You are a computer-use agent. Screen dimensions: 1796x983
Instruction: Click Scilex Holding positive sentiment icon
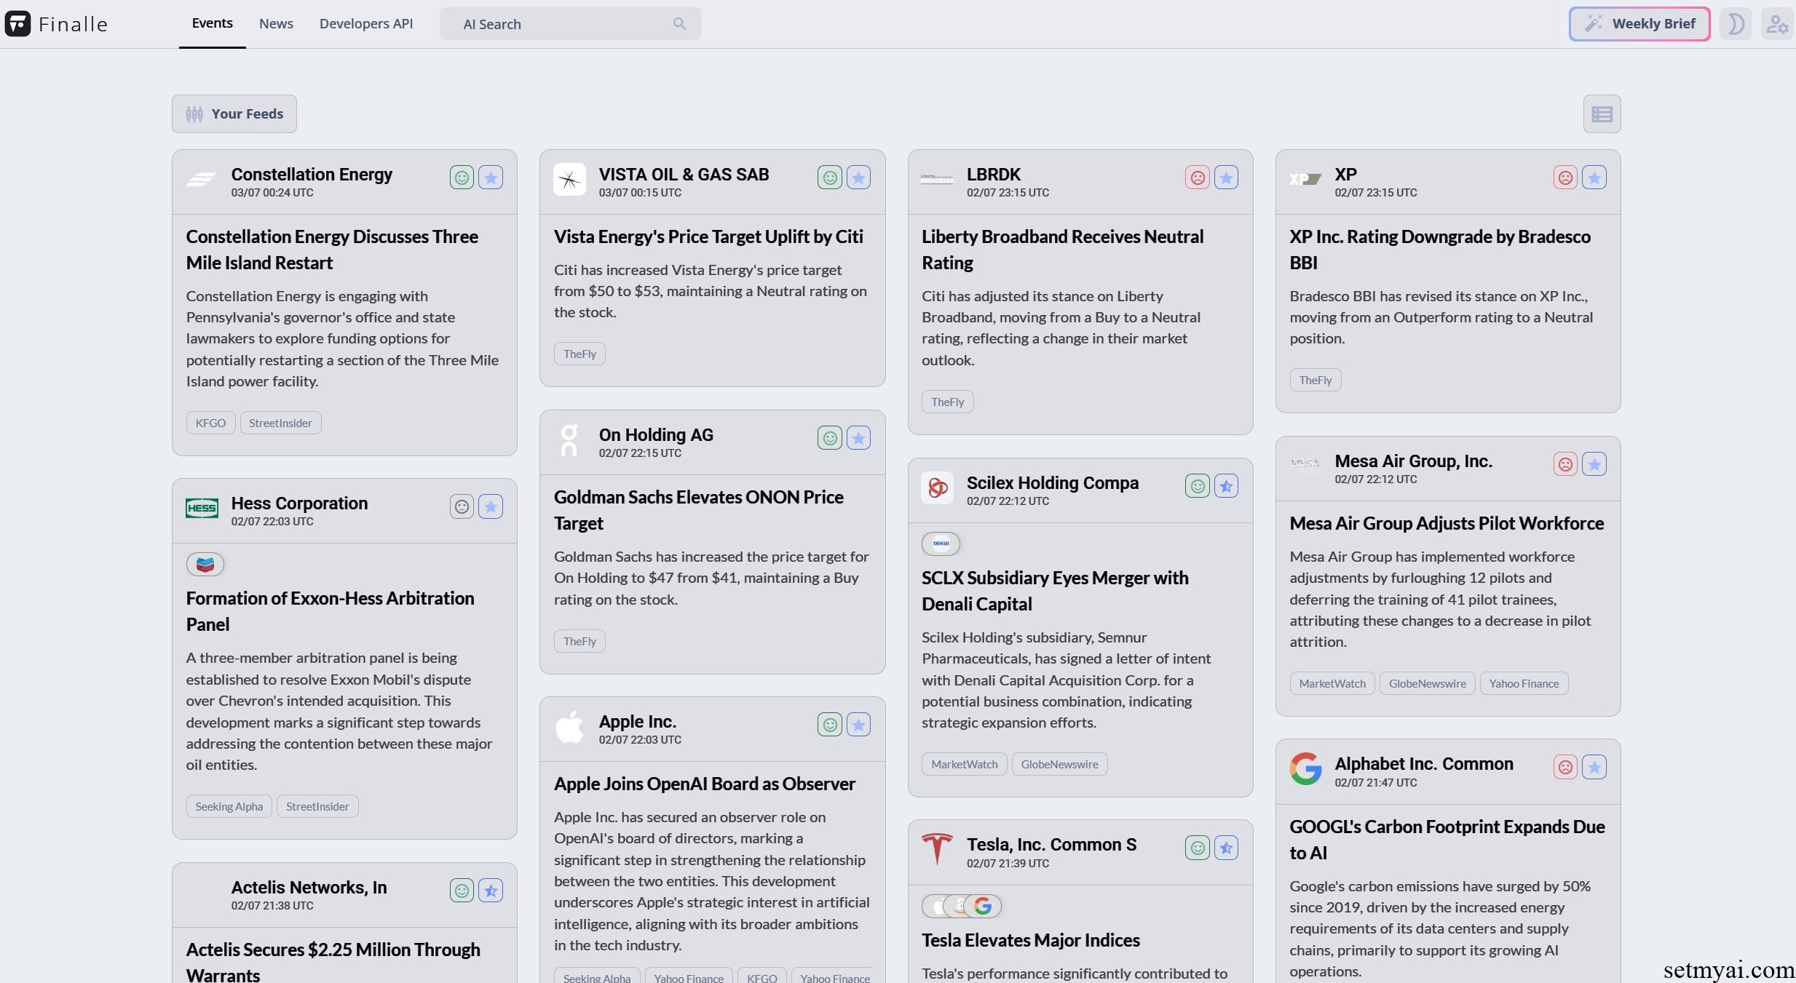pos(1197,486)
